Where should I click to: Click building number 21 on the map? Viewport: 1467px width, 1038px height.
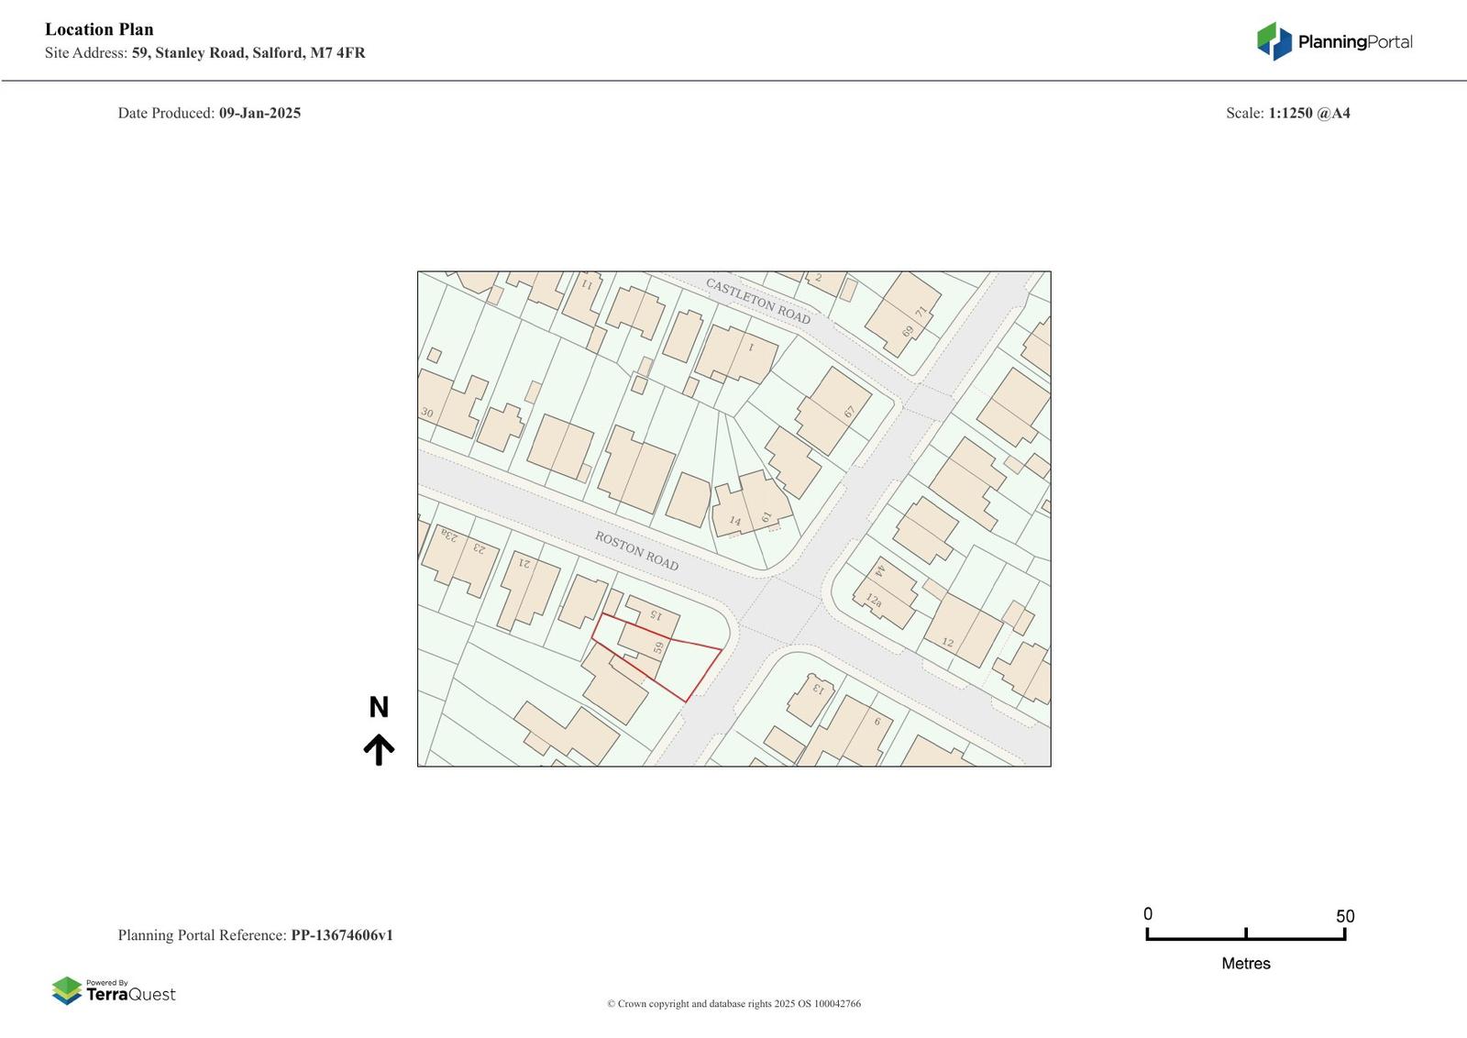click(x=524, y=562)
